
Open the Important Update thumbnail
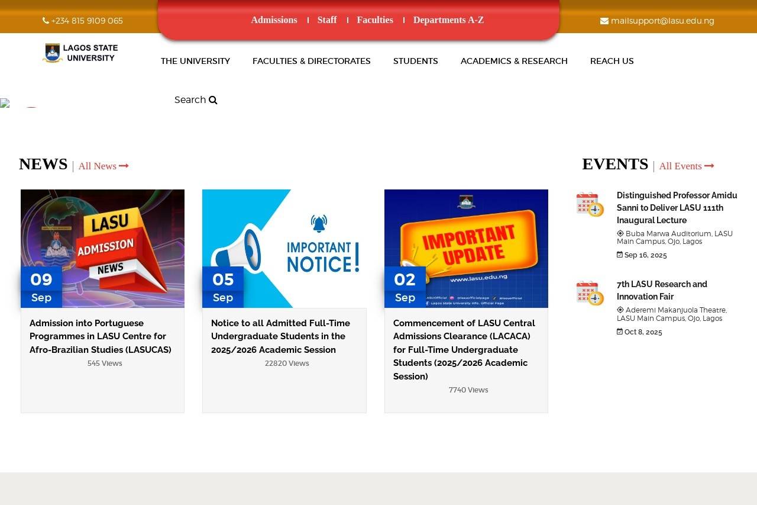466,249
